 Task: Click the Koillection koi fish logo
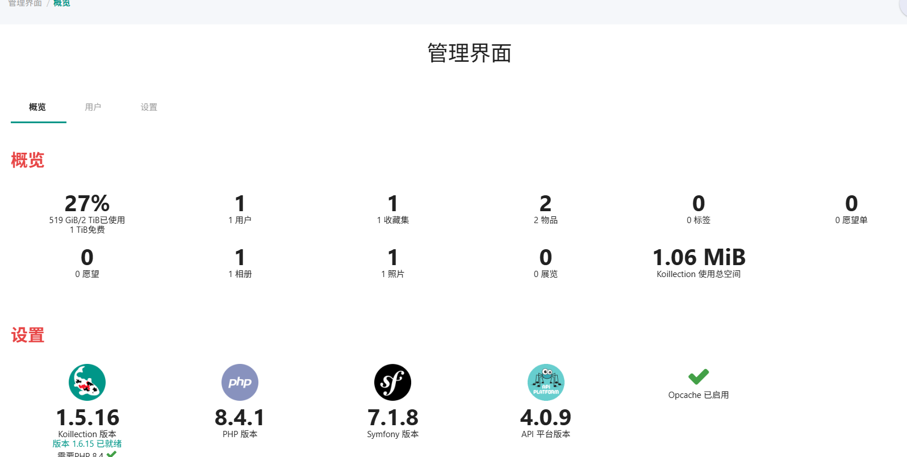(87, 382)
